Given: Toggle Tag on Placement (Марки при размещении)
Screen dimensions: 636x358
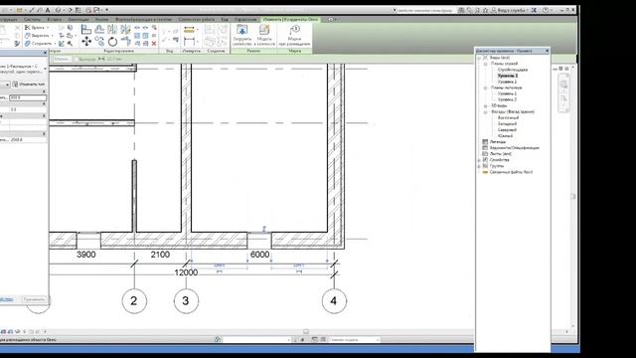Looking at the screenshot, I should (x=294, y=35).
